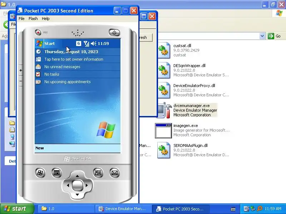
Task: Tap the calendar icon beside No upcoming appointments
Action: click(x=38, y=82)
